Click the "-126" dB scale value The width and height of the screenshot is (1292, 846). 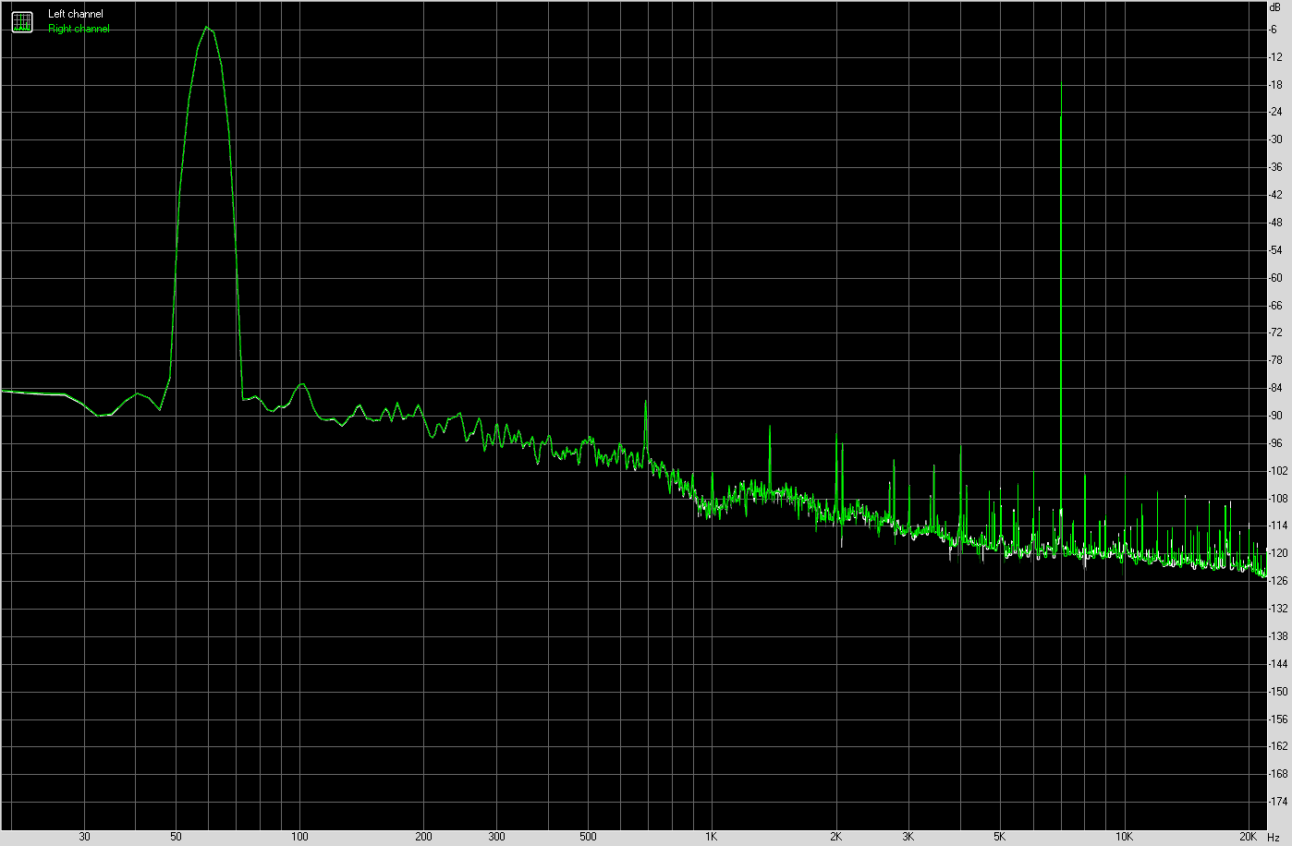click(1279, 581)
